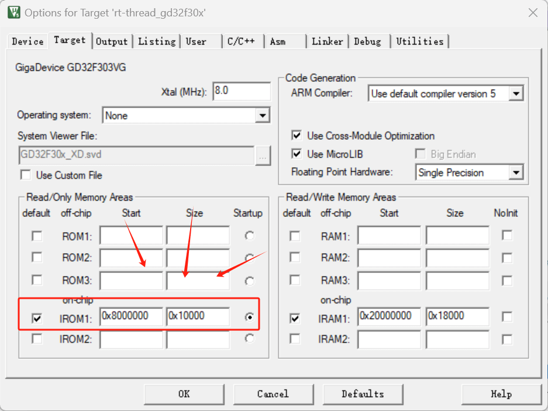The height and width of the screenshot is (411, 548).
Task: Open the ARM Compiler version dropdown
Action: [515, 94]
